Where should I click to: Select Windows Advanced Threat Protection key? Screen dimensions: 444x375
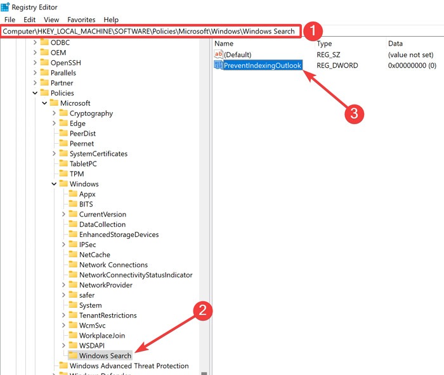[x=129, y=365]
